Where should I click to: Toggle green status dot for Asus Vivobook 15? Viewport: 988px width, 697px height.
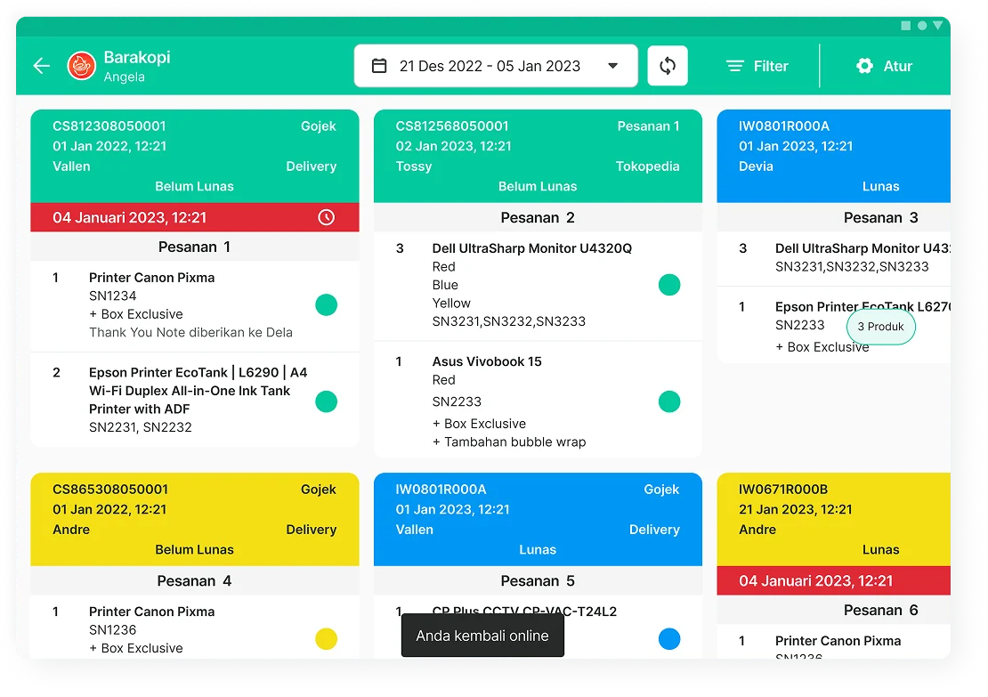pos(668,401)
